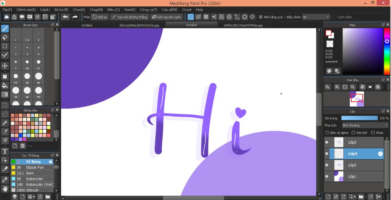Image resolution: width=391 pixels, height=200 pixels.
Task: Open the palette icon in the color panel
Action: 329,71
